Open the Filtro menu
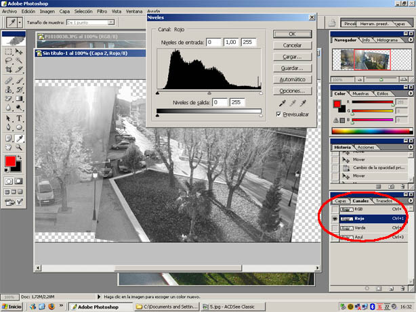Image resolution: width=416 pixels, height=312 pixels. [102, 12]
